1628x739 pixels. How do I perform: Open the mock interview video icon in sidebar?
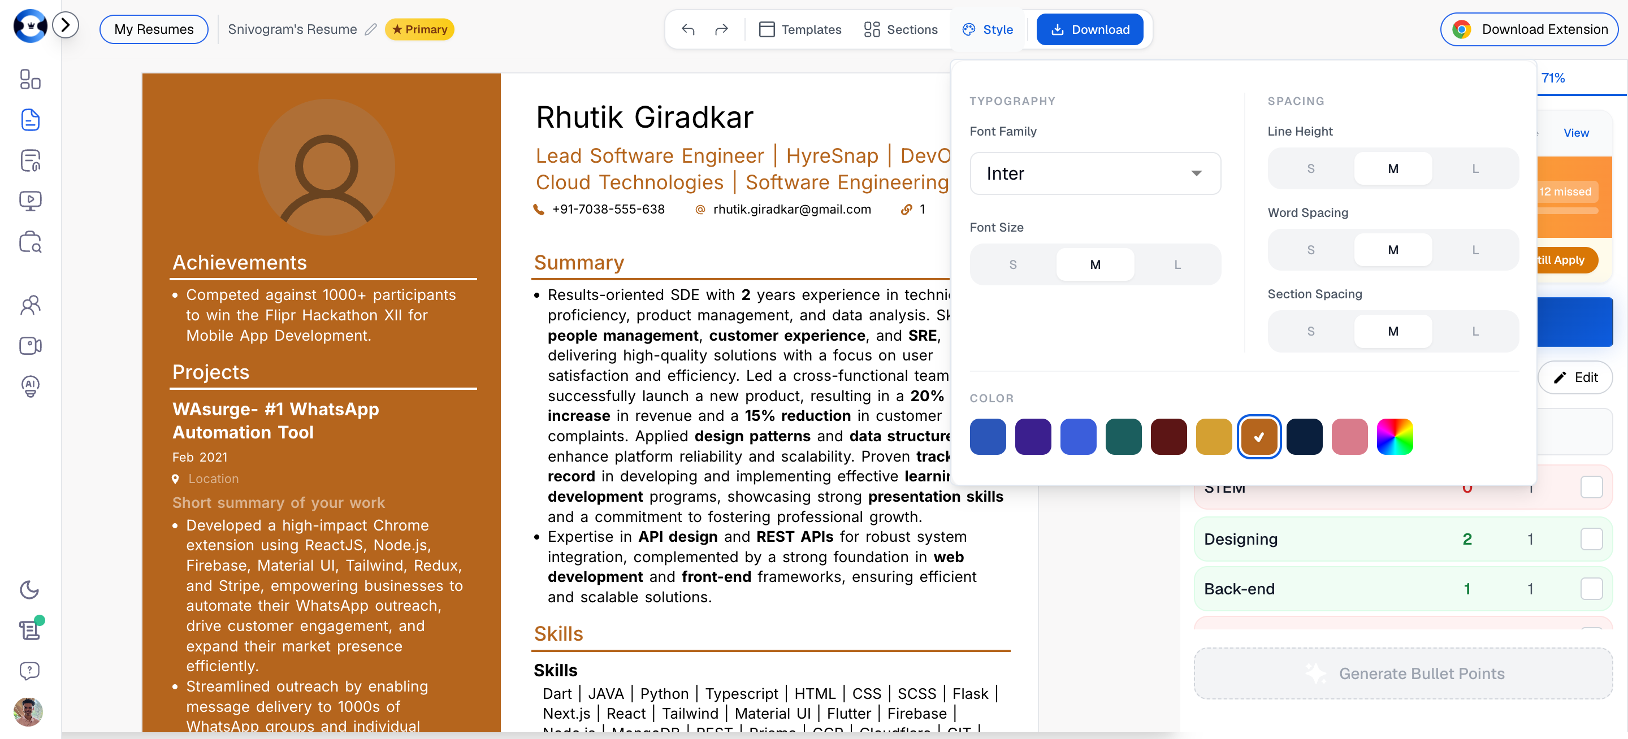pos(29,346)
